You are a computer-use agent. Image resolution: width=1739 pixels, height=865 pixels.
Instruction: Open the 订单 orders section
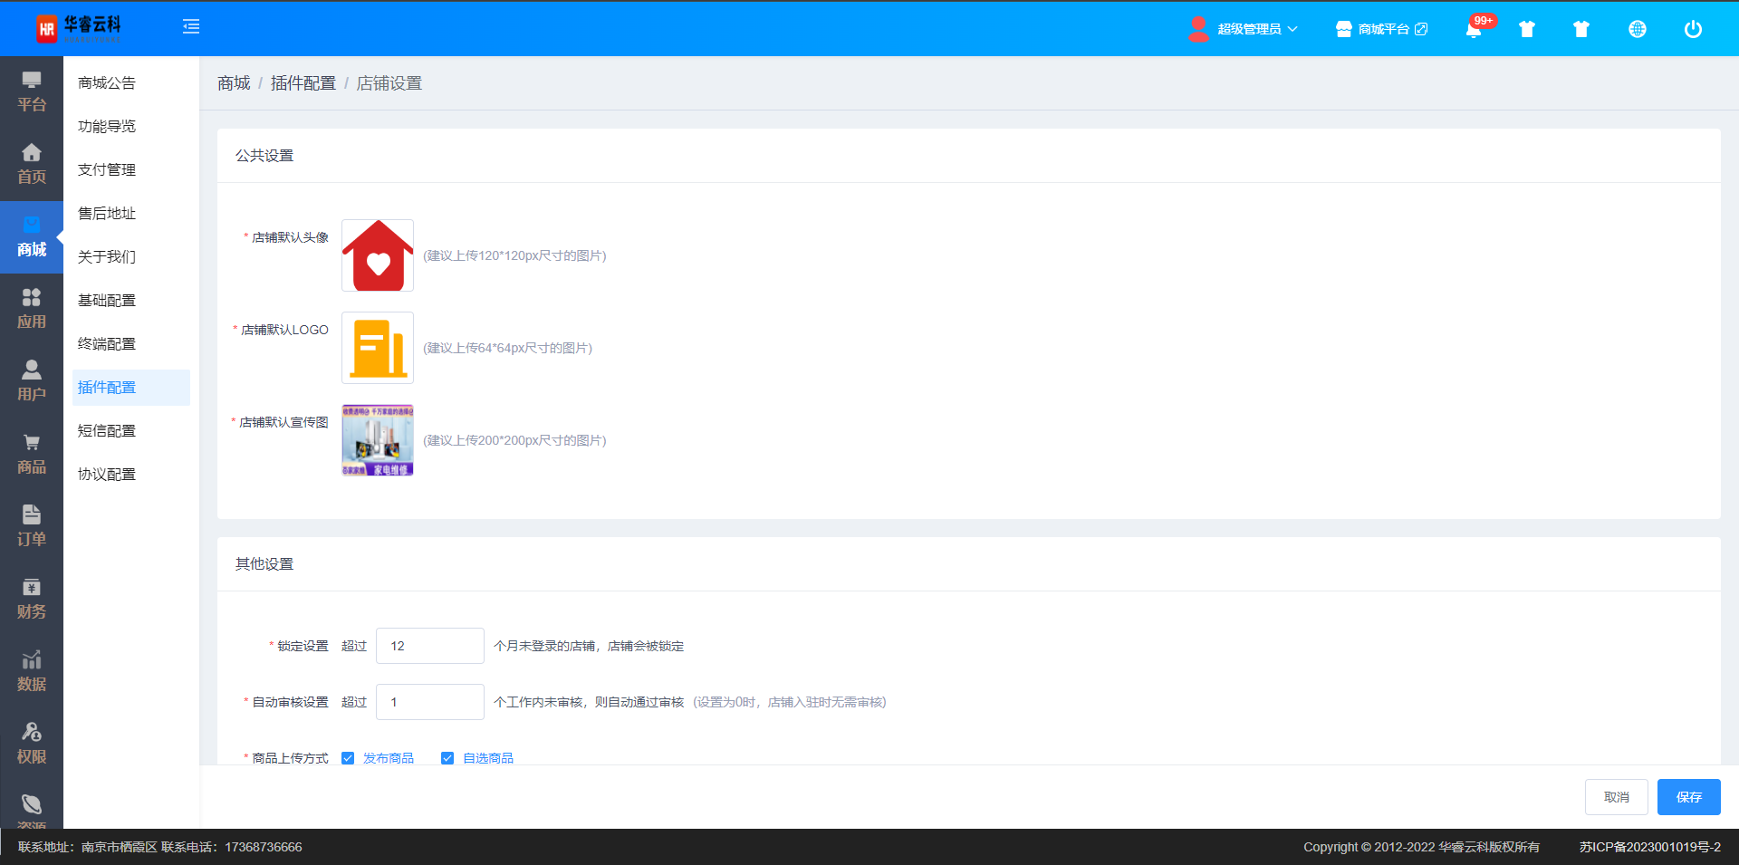click(32, 526)
